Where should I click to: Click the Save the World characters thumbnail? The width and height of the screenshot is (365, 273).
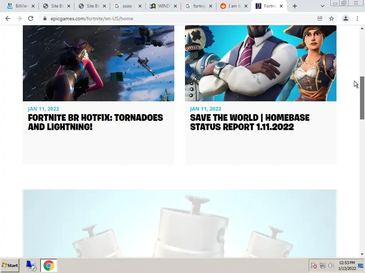(x=261, y=63)
